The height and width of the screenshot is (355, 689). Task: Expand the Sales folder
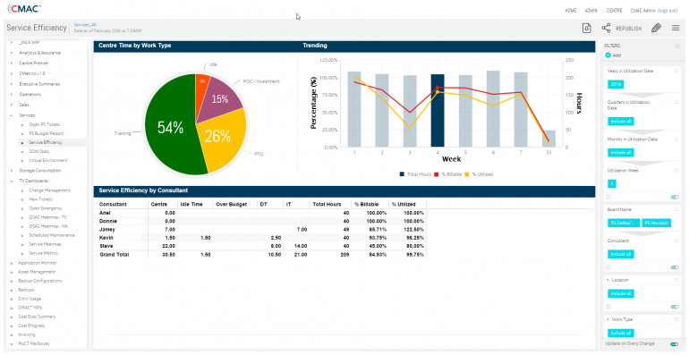[x=11, y=105]
